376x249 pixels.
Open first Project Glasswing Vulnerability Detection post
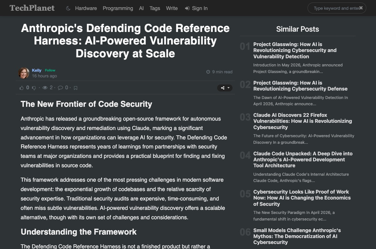pos(295,50)
